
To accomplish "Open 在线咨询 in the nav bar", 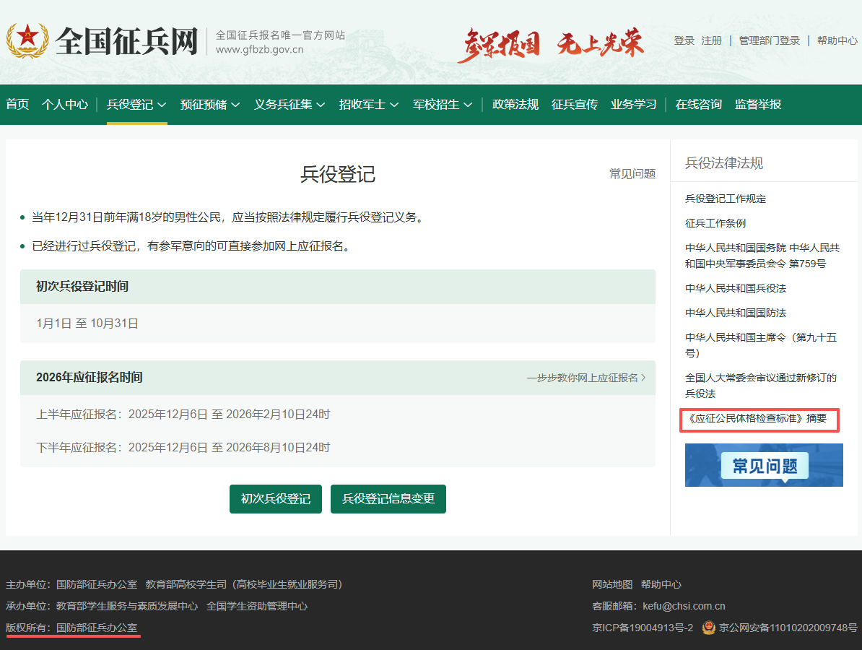I will coord(699,105).
